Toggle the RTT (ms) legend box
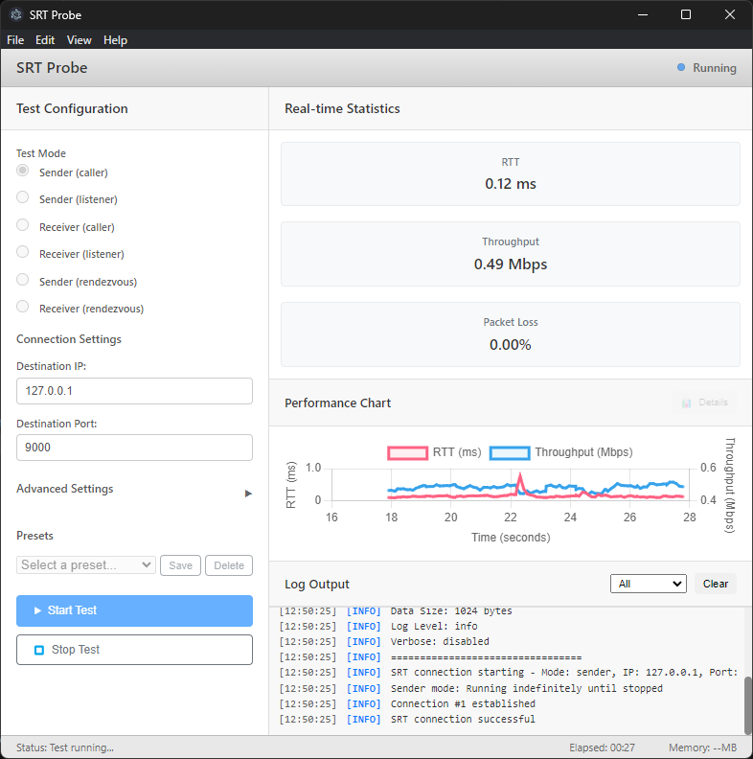753x759 pixels. pos(407,452)
